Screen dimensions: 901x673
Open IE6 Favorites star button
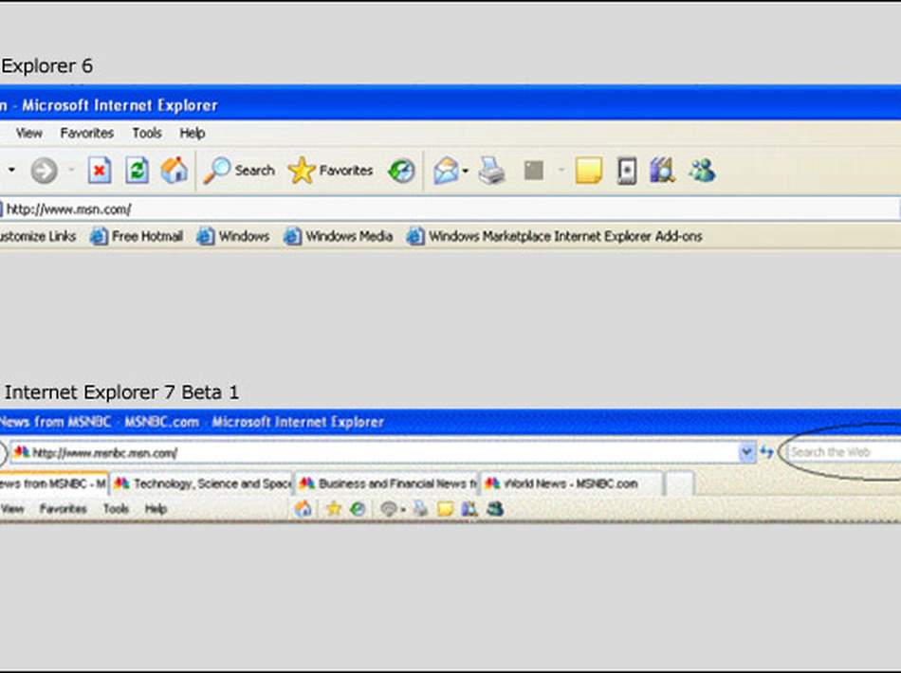tap(330, 171)
